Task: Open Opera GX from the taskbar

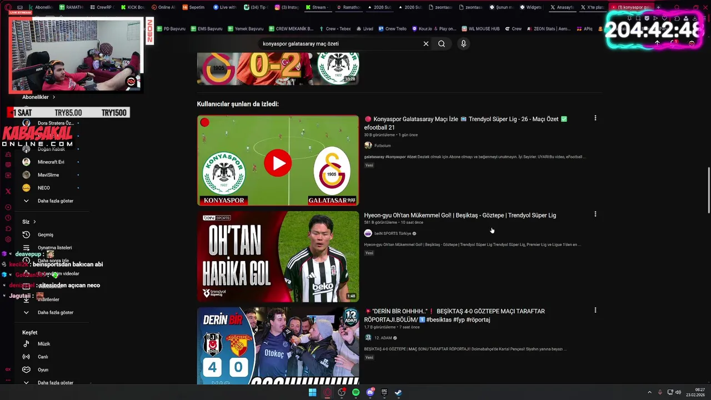Action: pyautogui.click(x=327, y=392)
